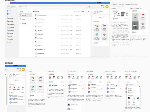Click the green share-style sidebar icon

(8, 33)
